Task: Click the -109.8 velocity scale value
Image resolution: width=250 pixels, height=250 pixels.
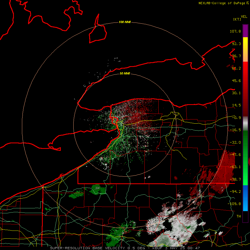Action: click(234, 204)
